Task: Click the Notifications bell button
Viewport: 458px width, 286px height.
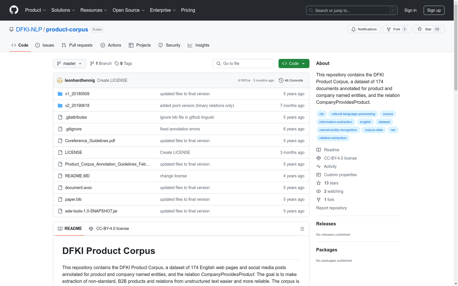Action: point(364,29)
